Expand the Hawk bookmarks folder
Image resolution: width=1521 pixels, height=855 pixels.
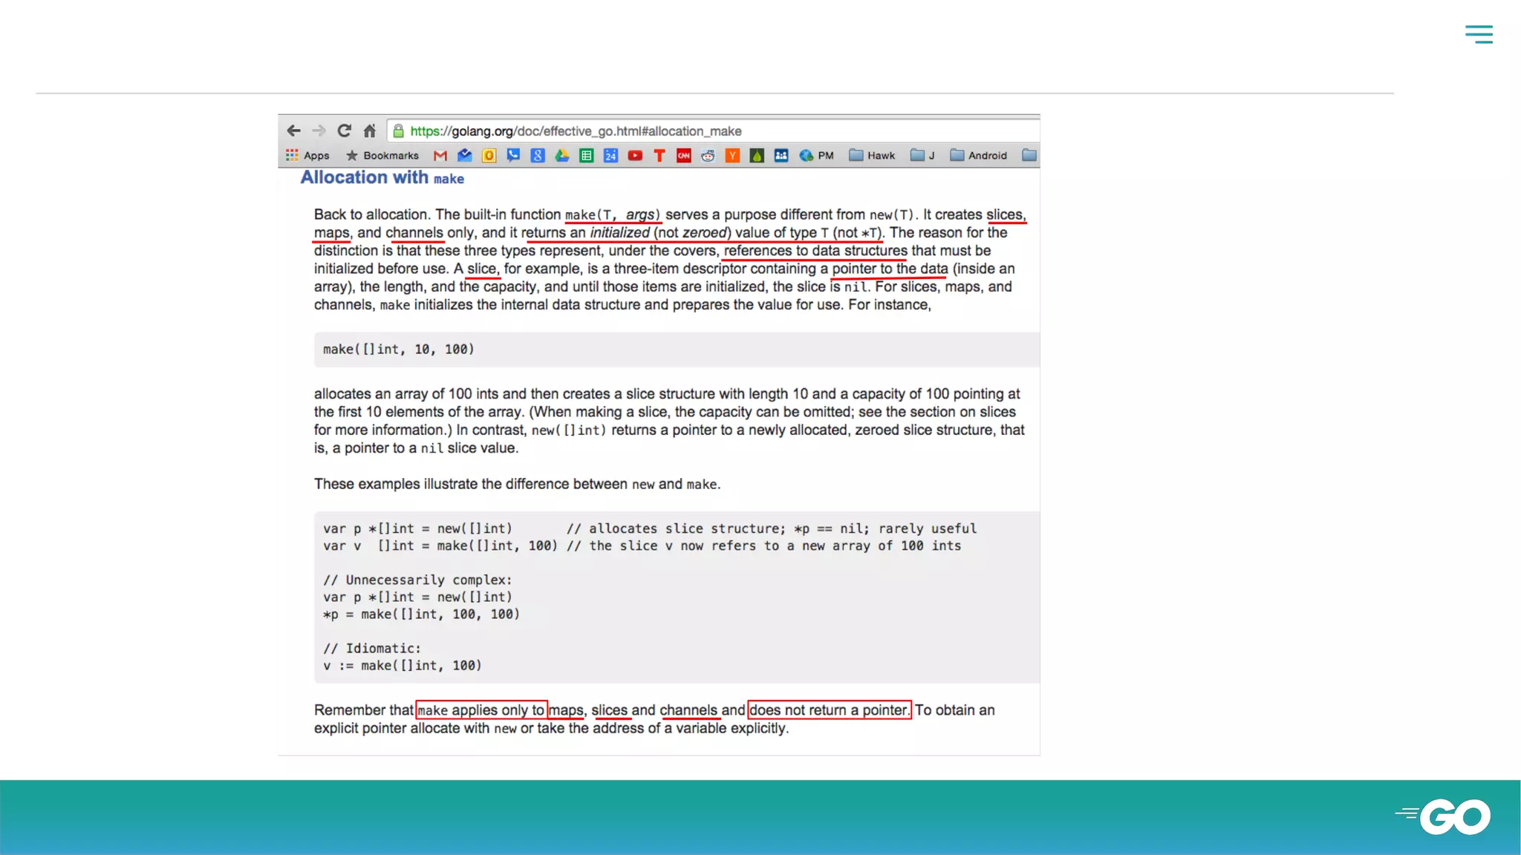[872, 156]
